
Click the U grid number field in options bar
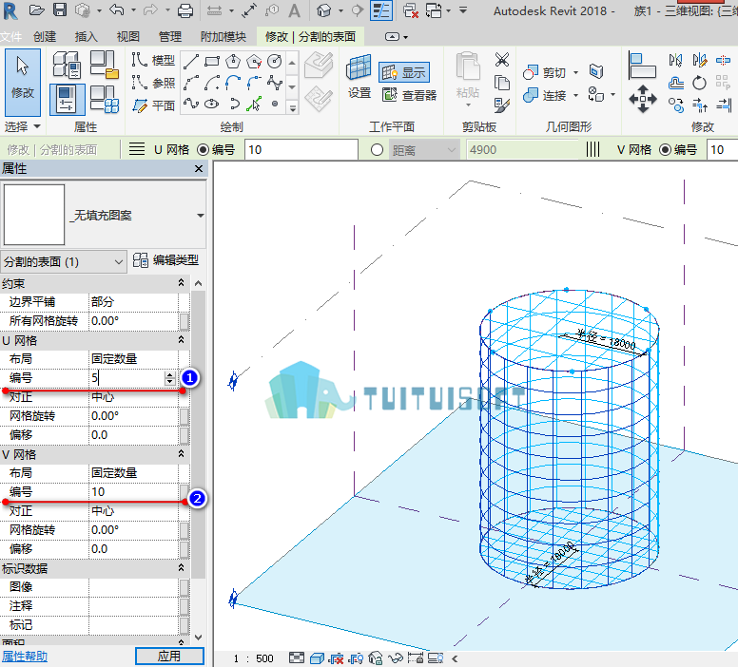click(301, 149)
